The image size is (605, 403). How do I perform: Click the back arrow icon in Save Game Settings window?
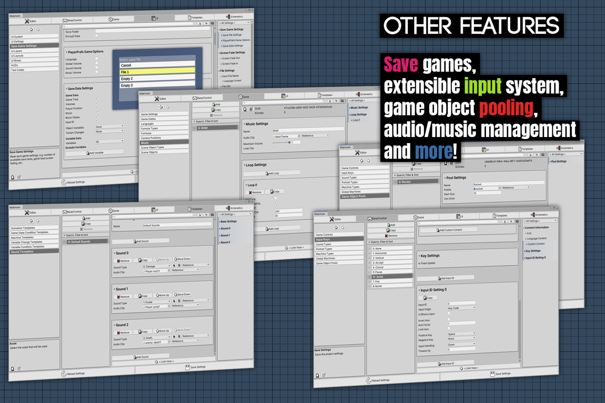coord(31,30)
